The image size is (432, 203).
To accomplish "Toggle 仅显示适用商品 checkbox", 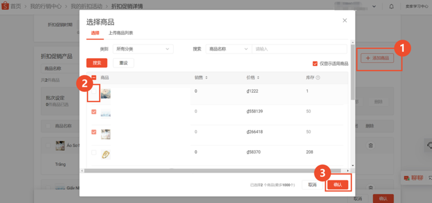I will pyautogui.click(x=315, y=64).
